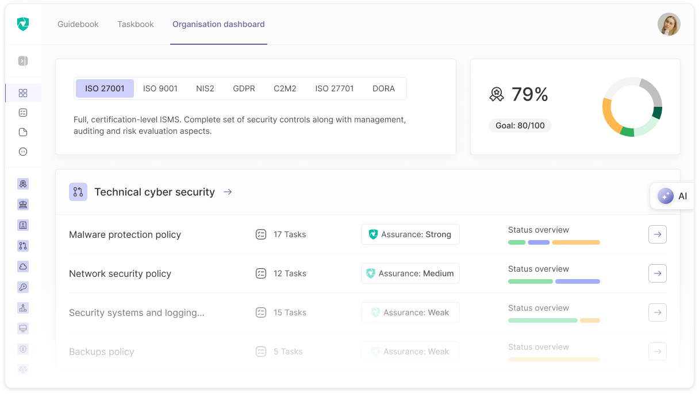This screenshot has height=394, width=699.
Task: Click the dark green donut chart segment
Action: [657, 113]
